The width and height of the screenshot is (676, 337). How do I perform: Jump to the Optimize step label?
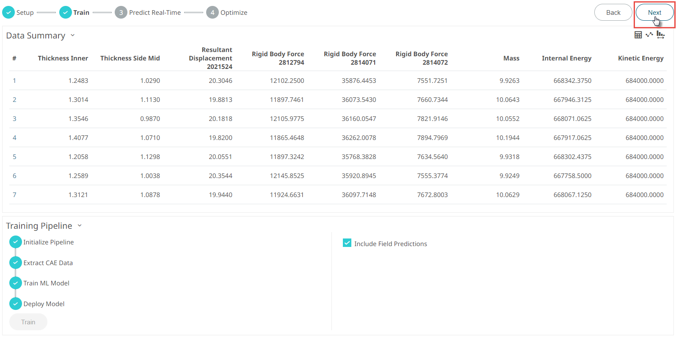point(234,13)
